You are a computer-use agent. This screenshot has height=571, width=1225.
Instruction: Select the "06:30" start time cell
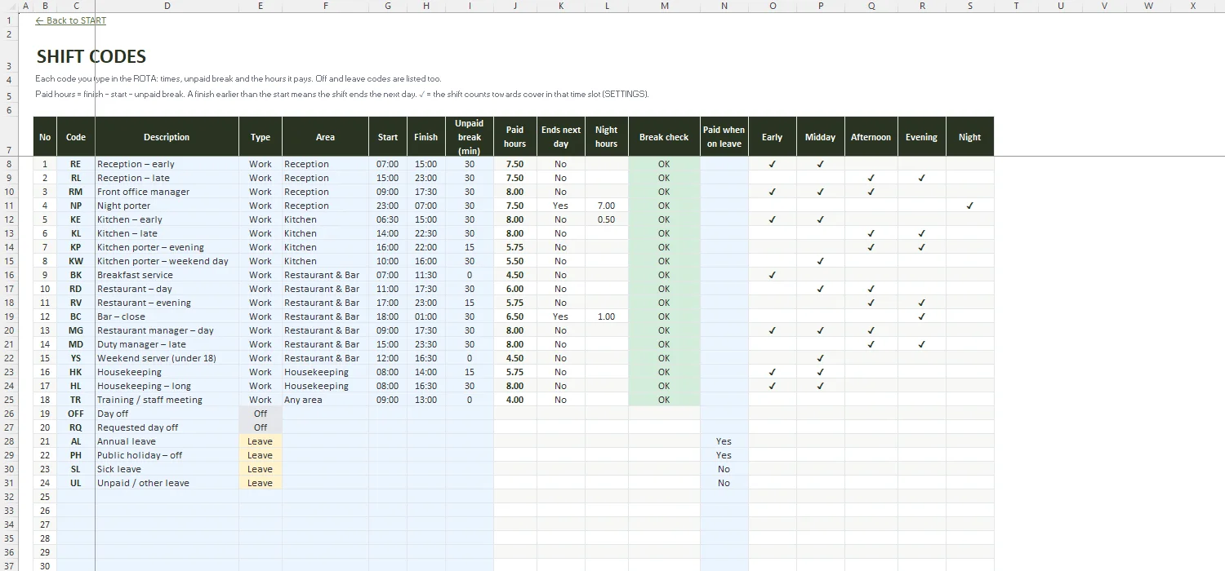(388, 219)
